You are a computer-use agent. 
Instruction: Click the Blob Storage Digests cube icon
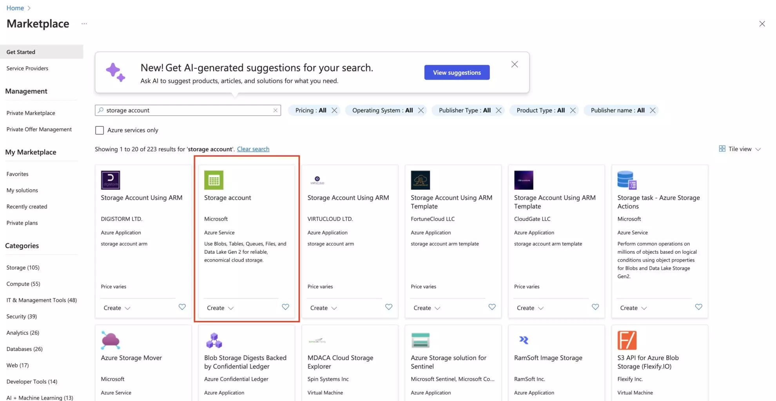214,340
